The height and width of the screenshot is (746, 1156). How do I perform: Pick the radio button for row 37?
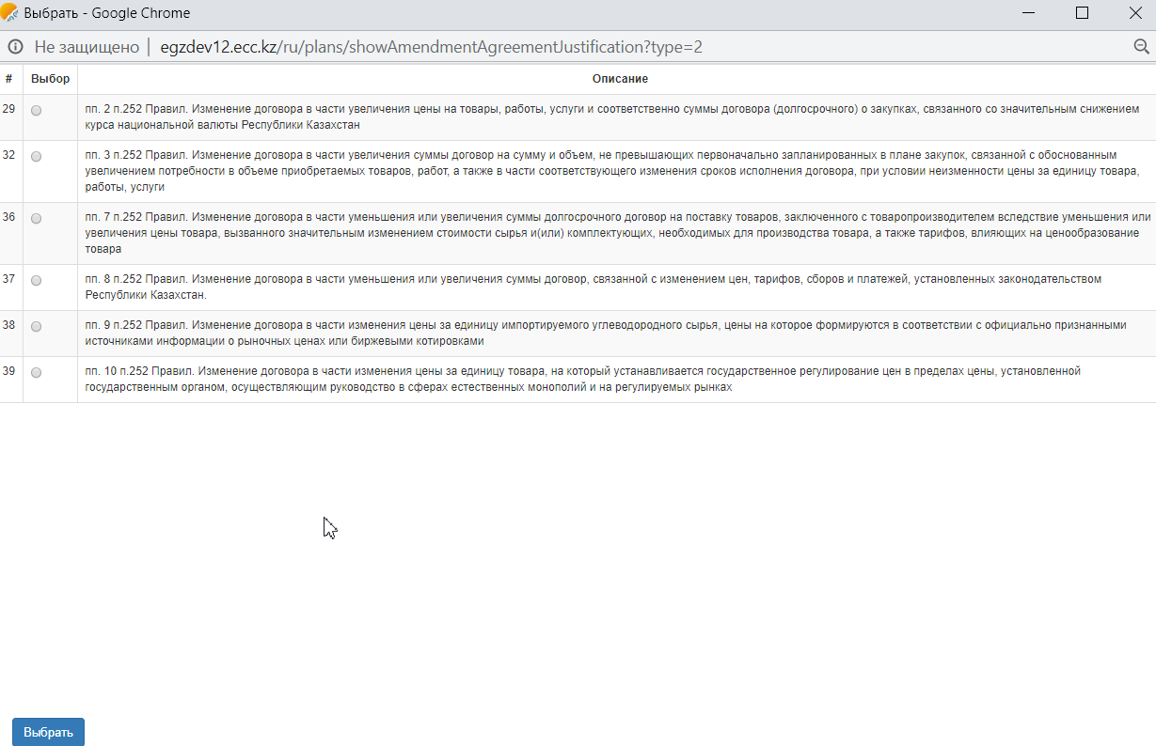(37, 280)
